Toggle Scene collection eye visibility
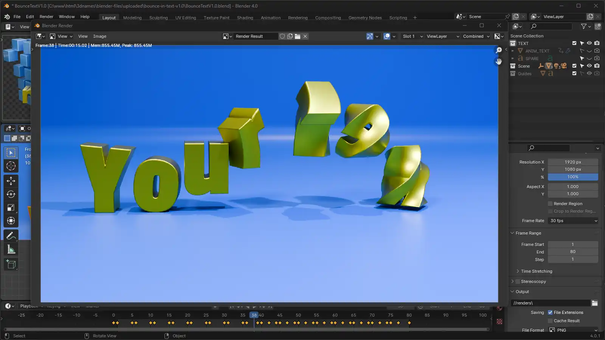The image size is (605, 340). pos(589,66)
